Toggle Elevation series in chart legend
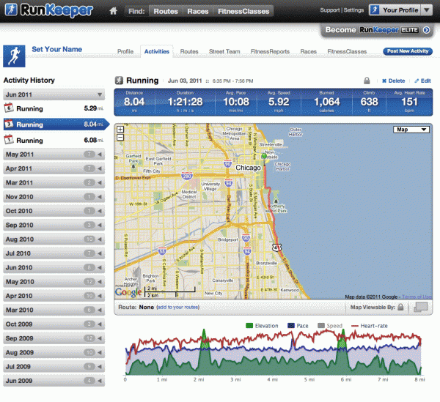This screenshot has height=402, width=440. tap(262, 326)
